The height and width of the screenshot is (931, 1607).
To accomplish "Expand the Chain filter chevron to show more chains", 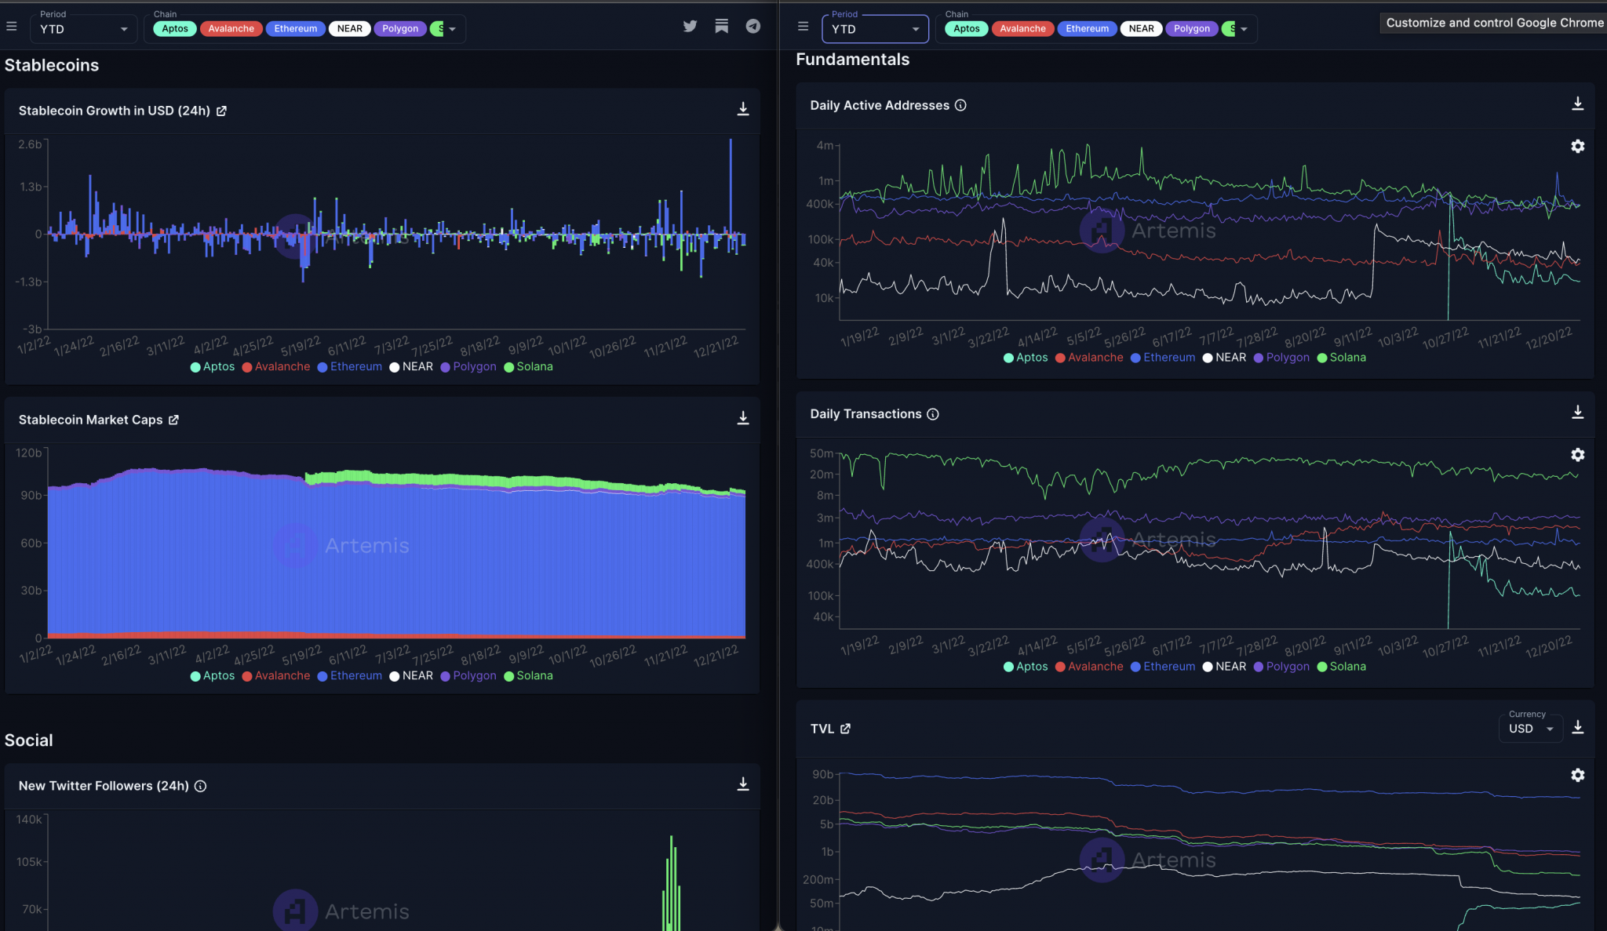I will (454, 28).
